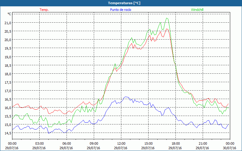Click the '29/07/16' date under 03:00
This screenshot has height=151, width=242.
[x=39, y=148]
